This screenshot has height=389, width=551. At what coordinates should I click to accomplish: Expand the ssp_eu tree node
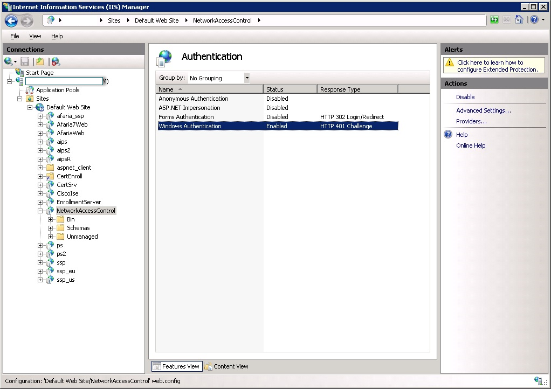pyautogui.click(x=40, y=272)
